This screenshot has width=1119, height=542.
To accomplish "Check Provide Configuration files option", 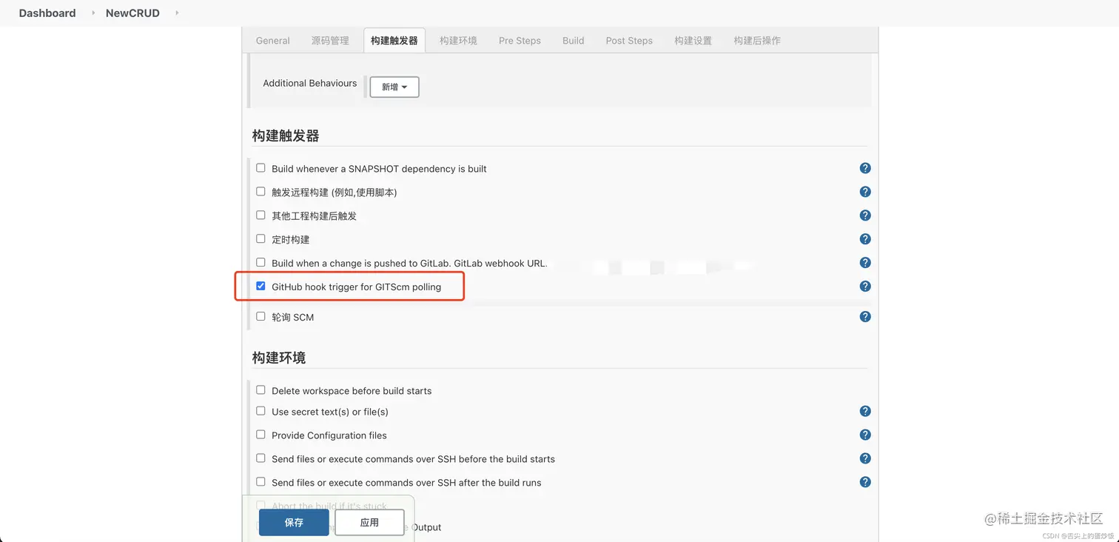I will pyautogui.click(x=261, y=435).
